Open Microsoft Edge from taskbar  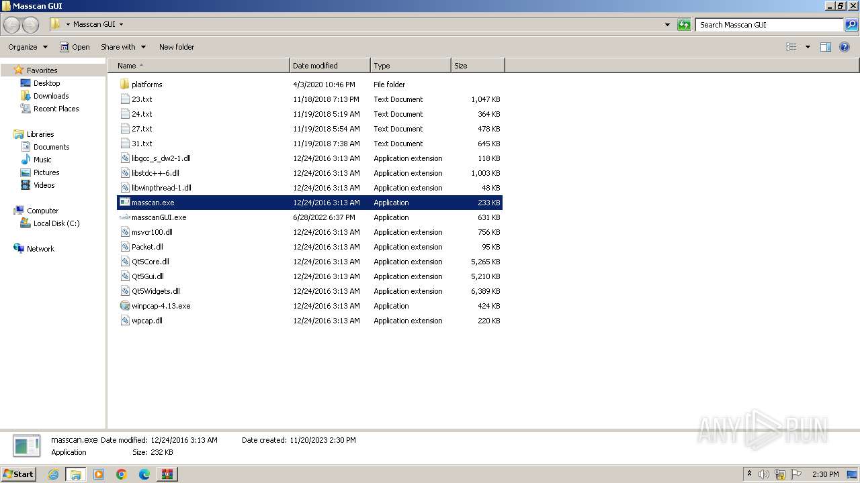tap(144, 474)
